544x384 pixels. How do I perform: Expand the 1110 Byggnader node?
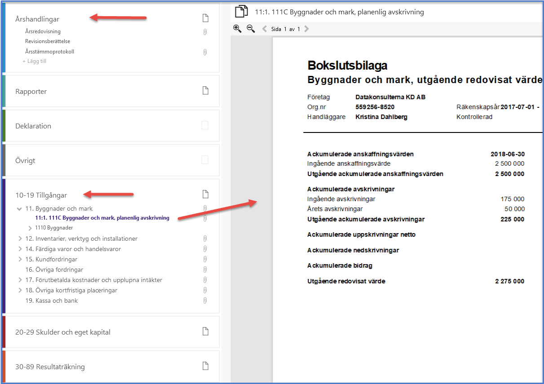(31, 228)
